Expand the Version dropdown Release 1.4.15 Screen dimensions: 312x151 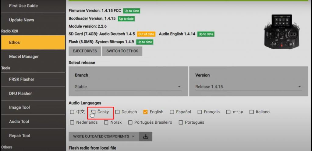point(248,87)
